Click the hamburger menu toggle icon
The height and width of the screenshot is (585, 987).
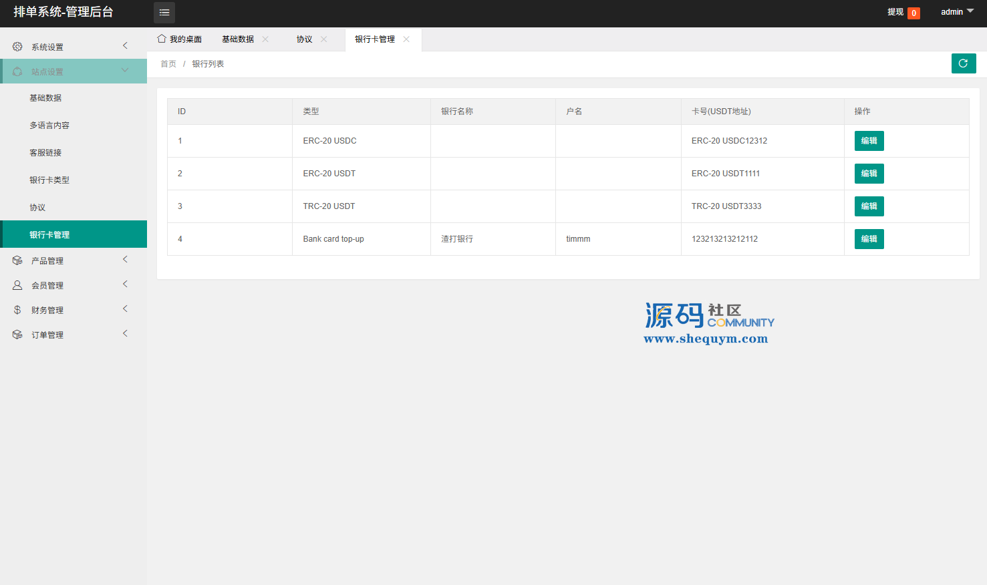click(164, 13)
